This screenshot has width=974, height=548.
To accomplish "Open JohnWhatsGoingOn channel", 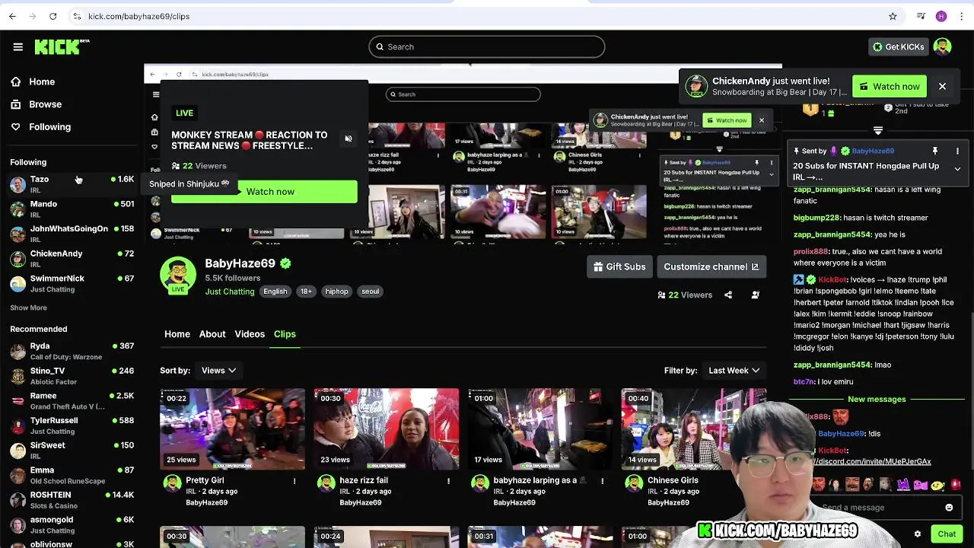I will pyautogui.click(x=72, y=234).
